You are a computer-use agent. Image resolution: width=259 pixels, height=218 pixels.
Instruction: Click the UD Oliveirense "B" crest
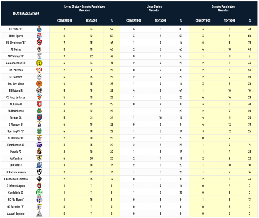[x=39, y=43]
